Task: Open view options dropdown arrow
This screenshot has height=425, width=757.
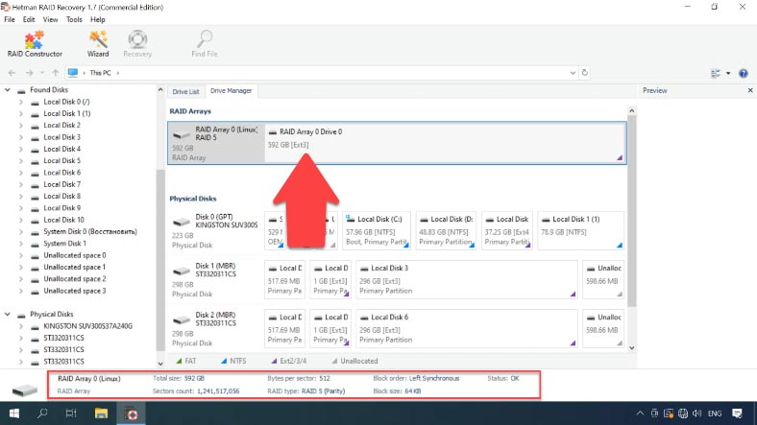Action: point(728,73)
